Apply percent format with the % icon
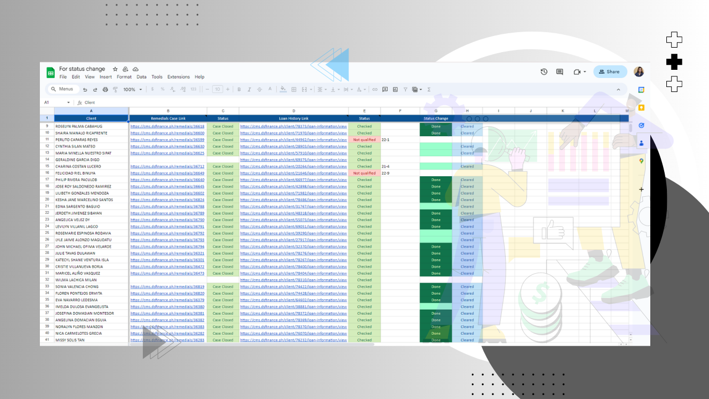 pos(163,89)
